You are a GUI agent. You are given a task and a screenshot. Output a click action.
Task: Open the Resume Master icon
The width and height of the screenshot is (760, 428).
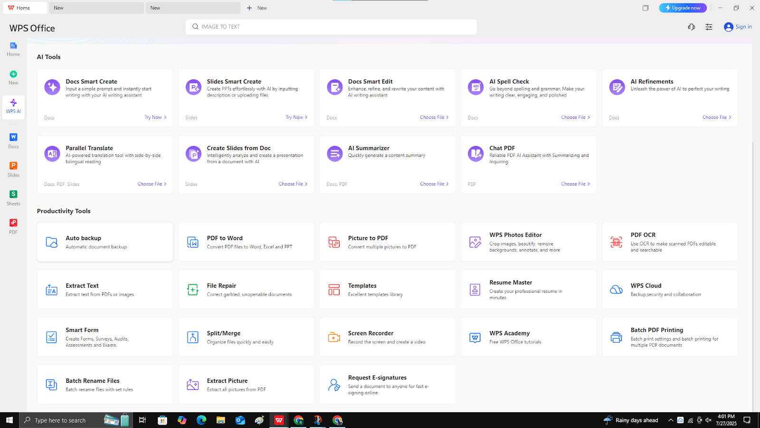click(x=475, y=290)
